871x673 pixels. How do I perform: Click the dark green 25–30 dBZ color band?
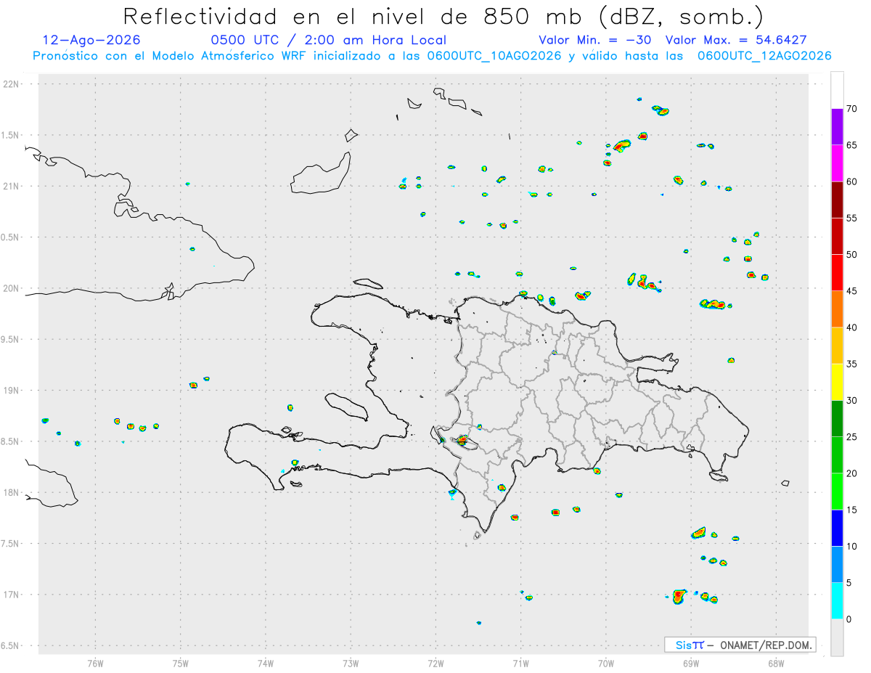(x=837, y=419)
